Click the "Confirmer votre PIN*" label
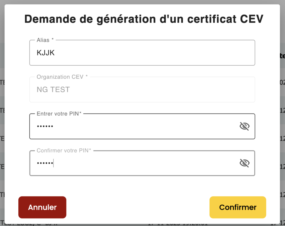285x226 pixels. click(64, 150)
